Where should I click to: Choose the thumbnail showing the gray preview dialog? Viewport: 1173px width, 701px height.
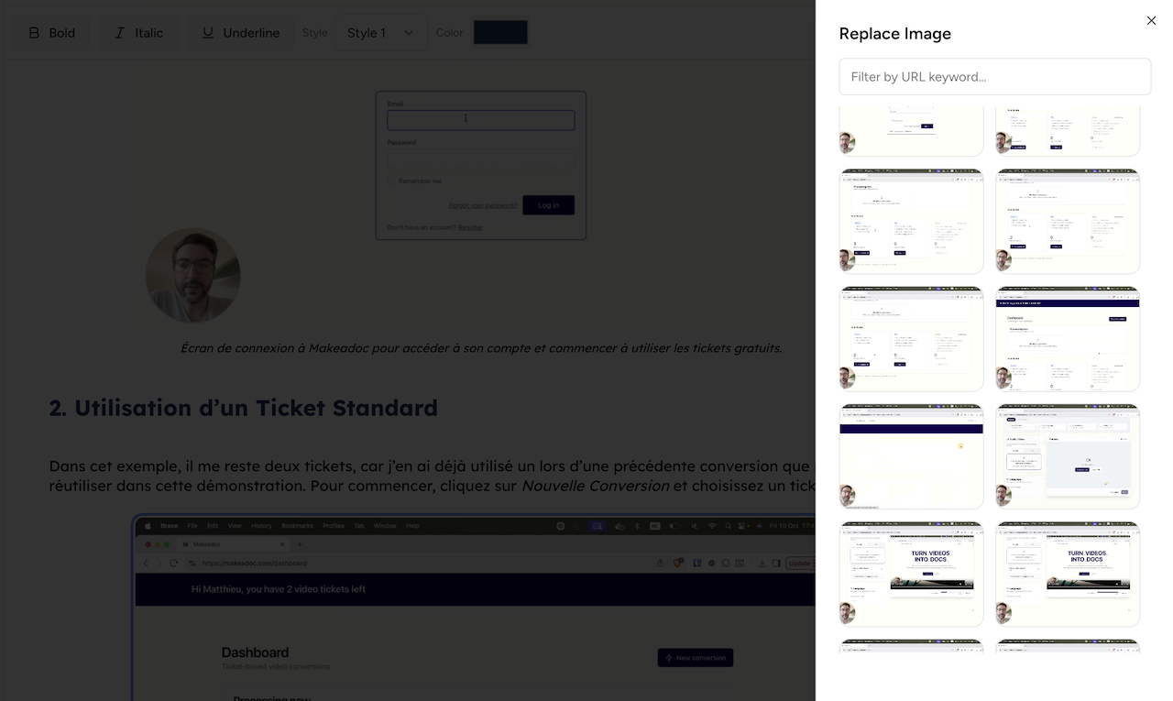[x=1068, y=456]
